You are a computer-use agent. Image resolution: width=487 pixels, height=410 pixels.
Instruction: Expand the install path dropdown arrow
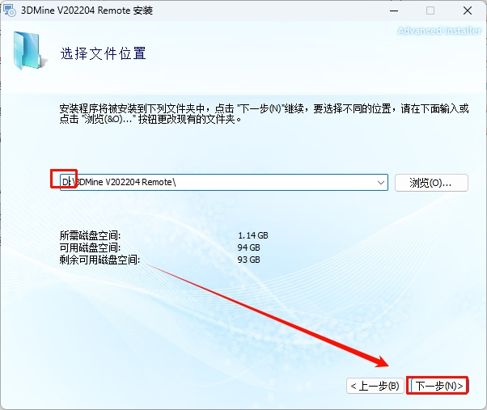381,183
